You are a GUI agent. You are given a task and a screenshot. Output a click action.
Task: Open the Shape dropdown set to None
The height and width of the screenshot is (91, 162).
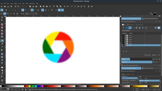tap(31, 14)
